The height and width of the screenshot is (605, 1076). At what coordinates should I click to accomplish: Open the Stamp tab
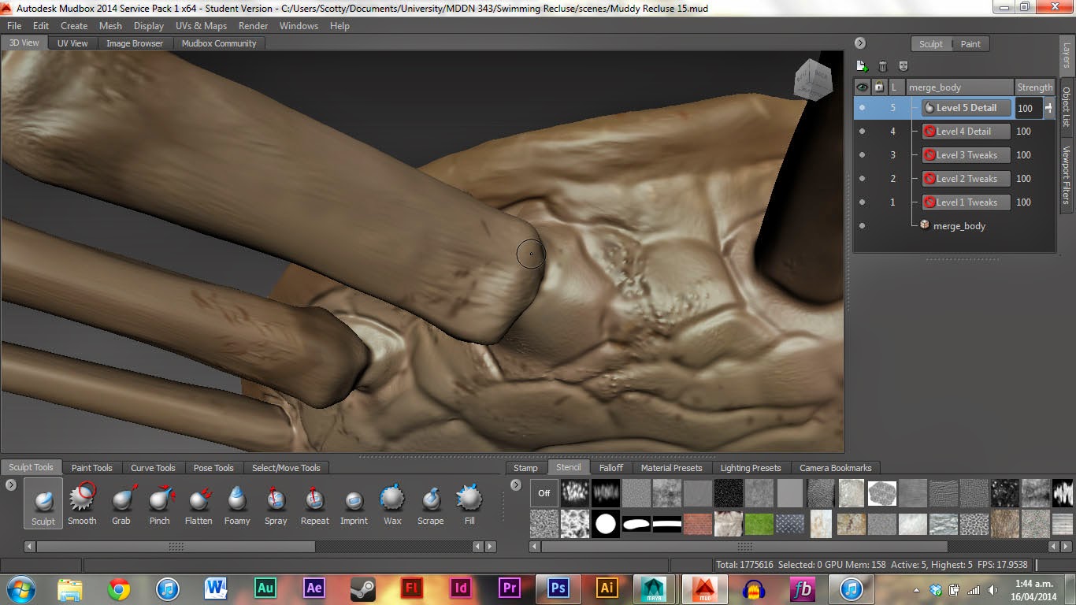point(525,468)
